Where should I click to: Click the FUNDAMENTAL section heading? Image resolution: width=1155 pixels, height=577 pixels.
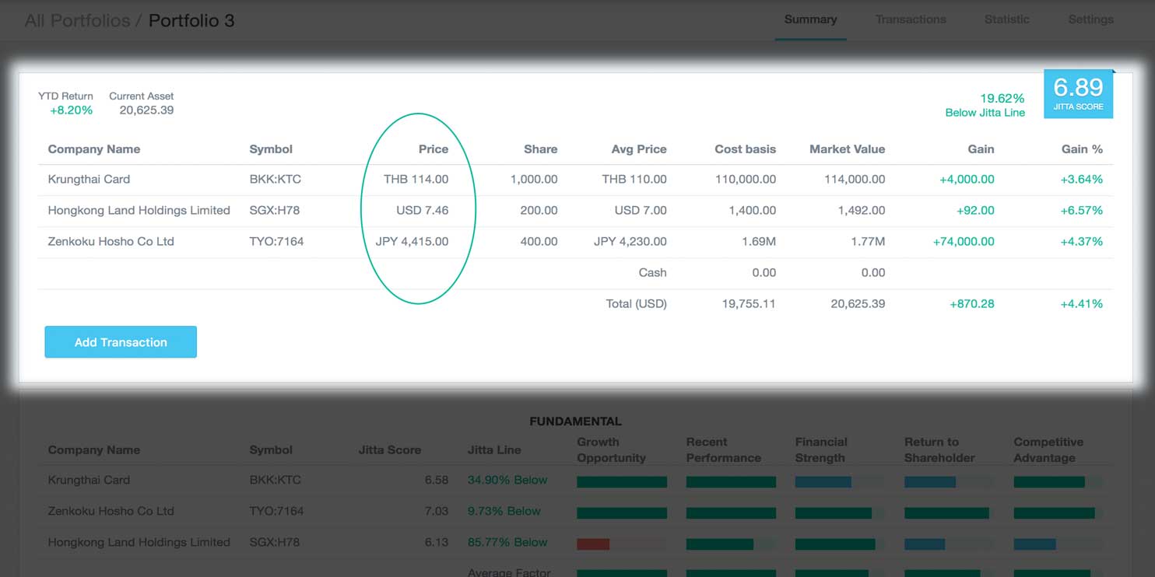coord(575,421)
